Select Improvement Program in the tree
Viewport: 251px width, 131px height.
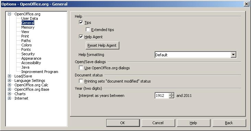pos(40,72)
